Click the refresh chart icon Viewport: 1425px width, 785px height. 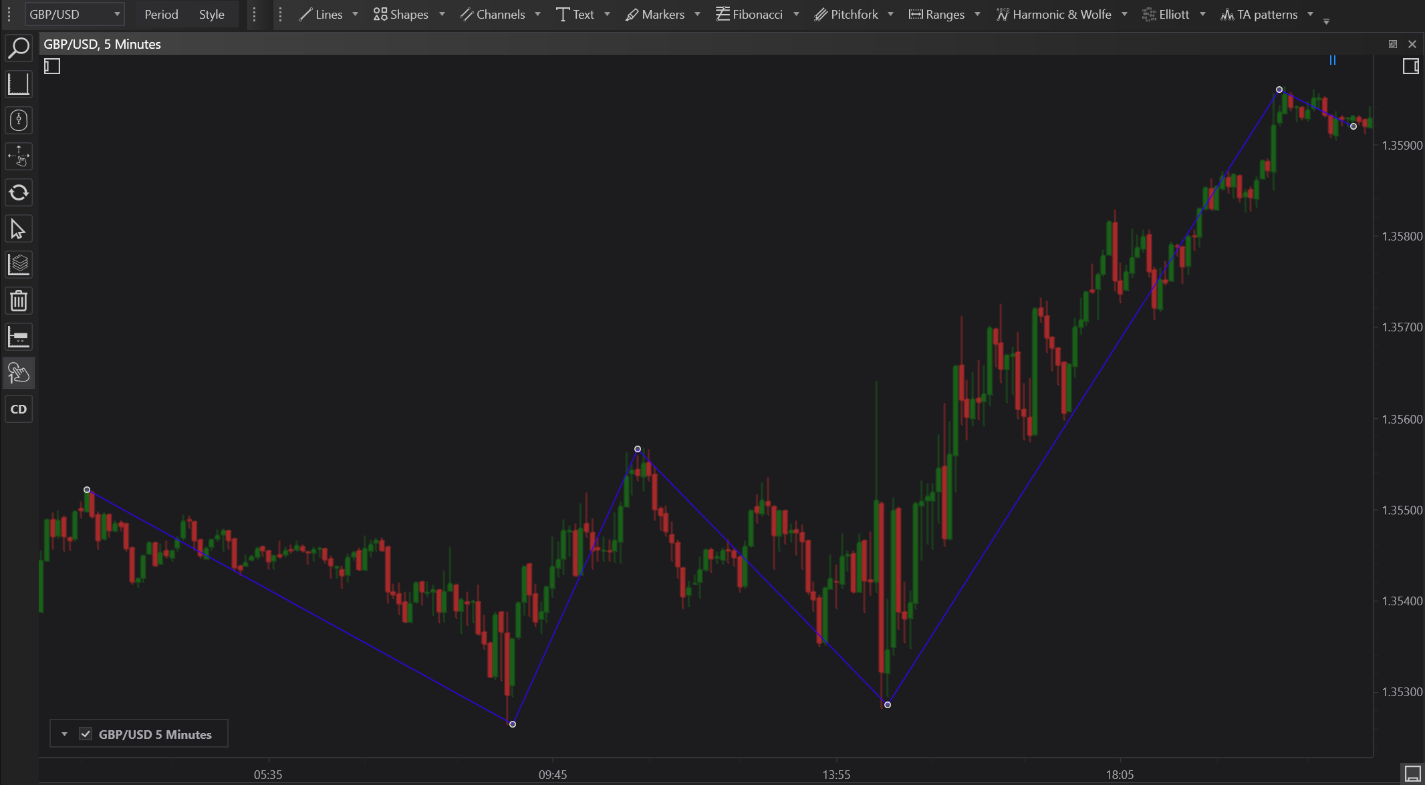coord(19,193)
